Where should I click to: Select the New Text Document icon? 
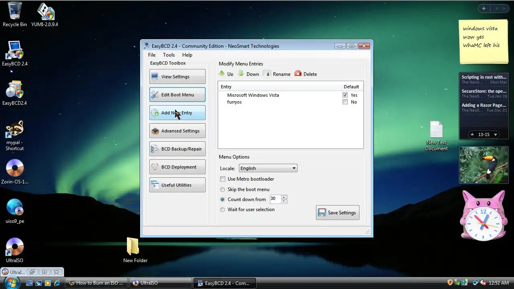(x=436, y=136)
